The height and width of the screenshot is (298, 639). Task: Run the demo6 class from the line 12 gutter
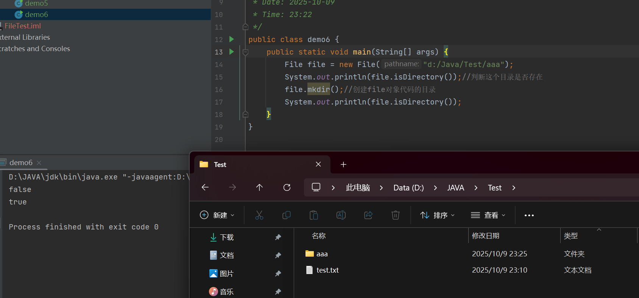tap(232, 39)
